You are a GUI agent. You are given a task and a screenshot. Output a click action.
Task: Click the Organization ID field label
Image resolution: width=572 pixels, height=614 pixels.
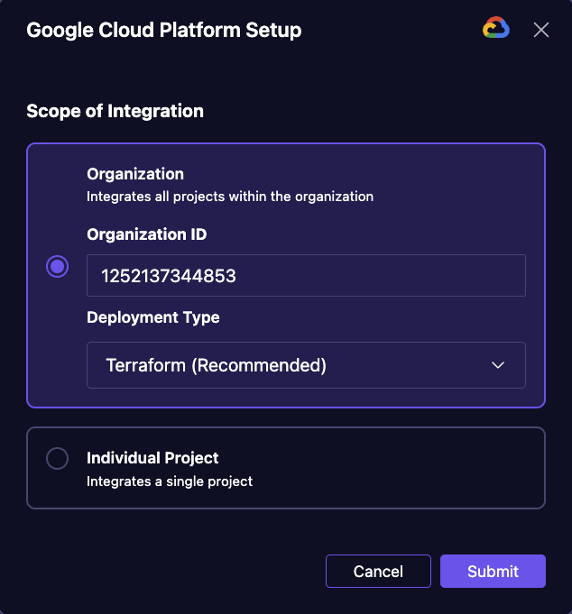coord(146,234)
